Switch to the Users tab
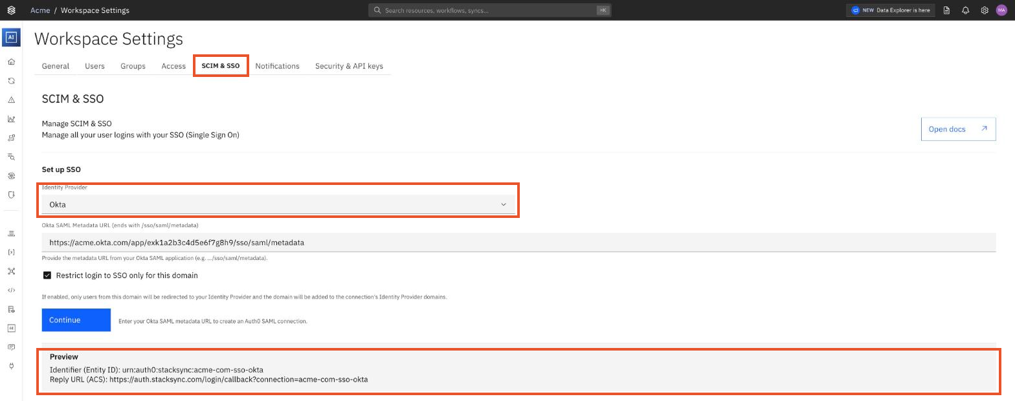Screen dimensions: 1015x401 coord(95,66)
